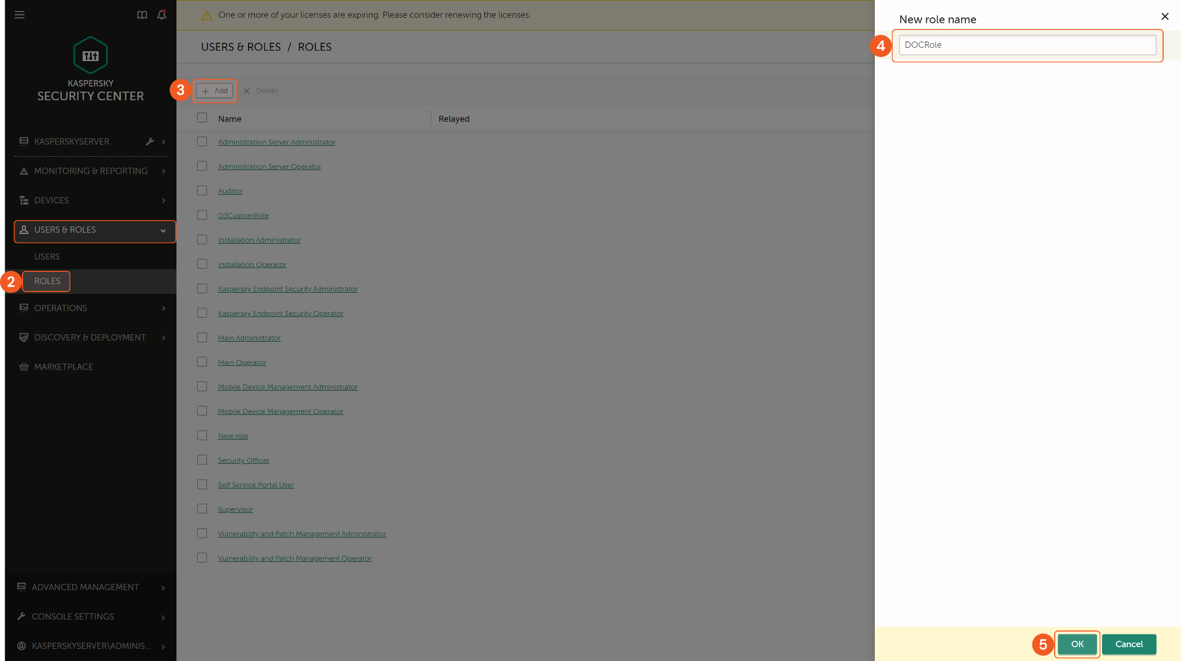Tick the Main Administrator role checkbox
This screenshot has height=661, width=1181.
[x=202, y=338]
